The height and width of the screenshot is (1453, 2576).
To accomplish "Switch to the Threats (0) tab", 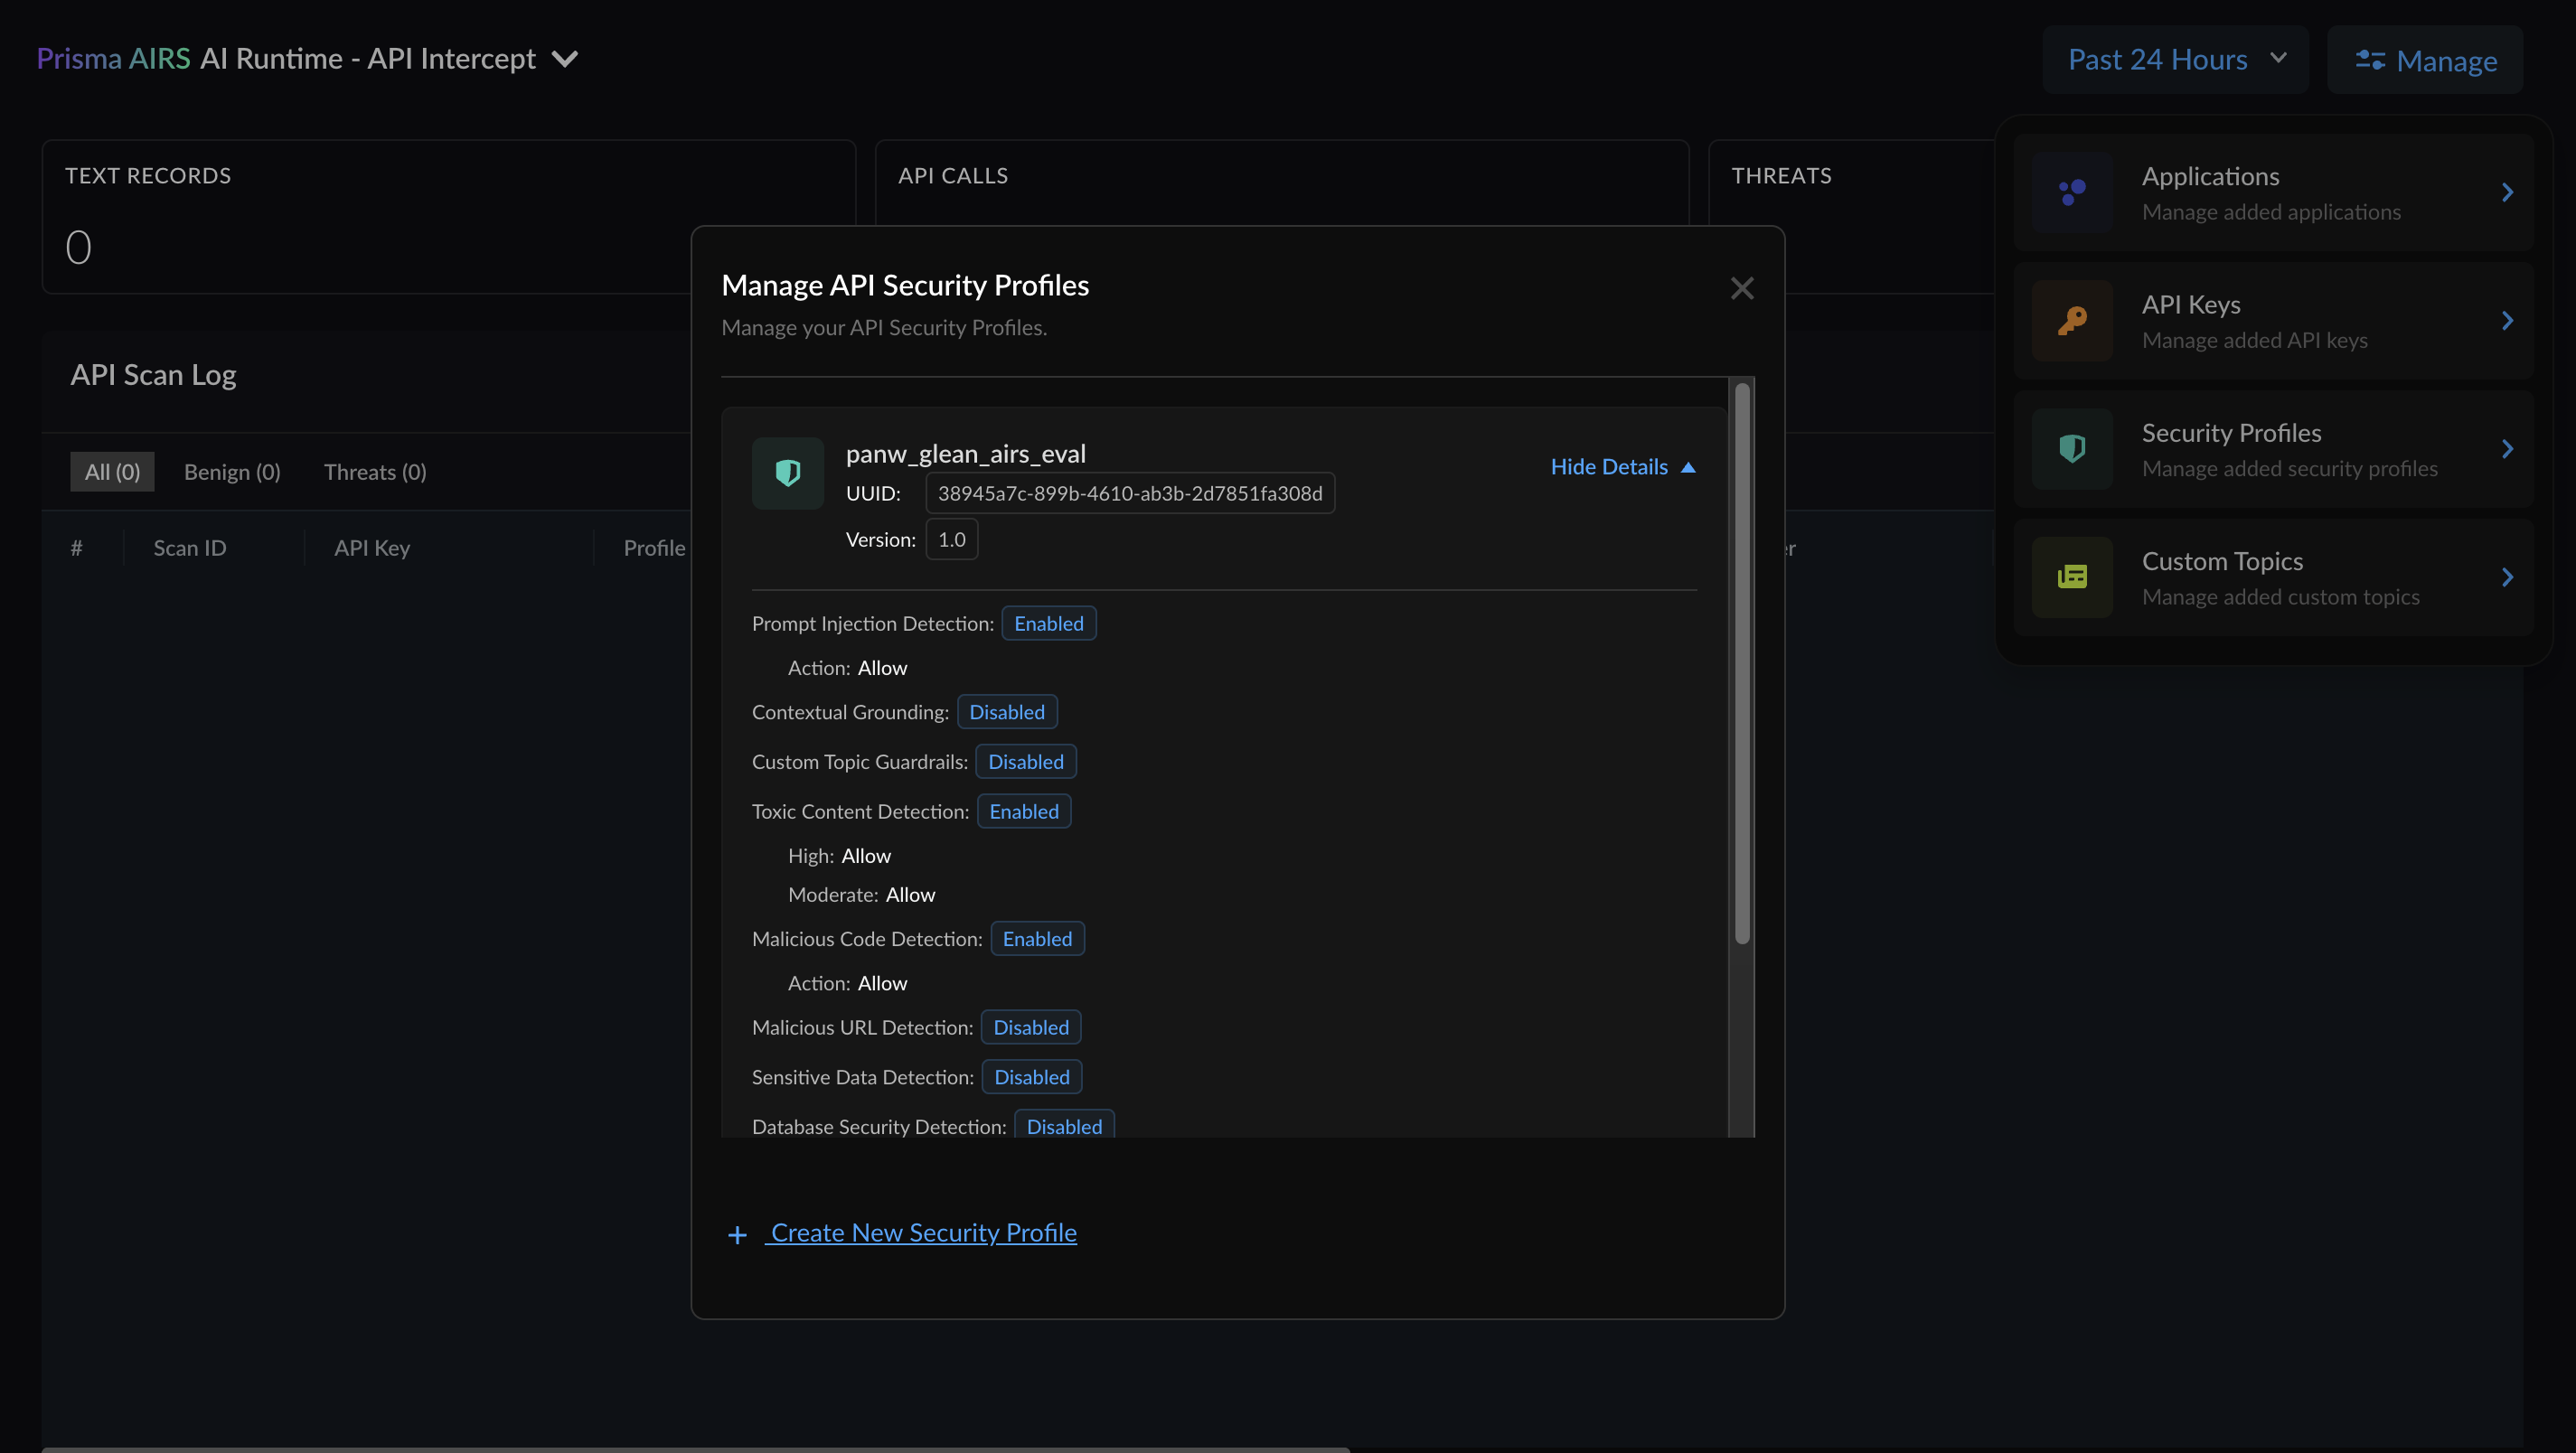I will pyautogui.click(x=375, y=472).
